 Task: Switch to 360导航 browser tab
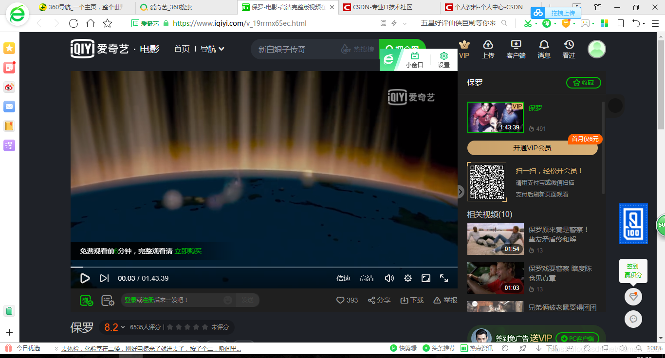click(x=86, y=7)
